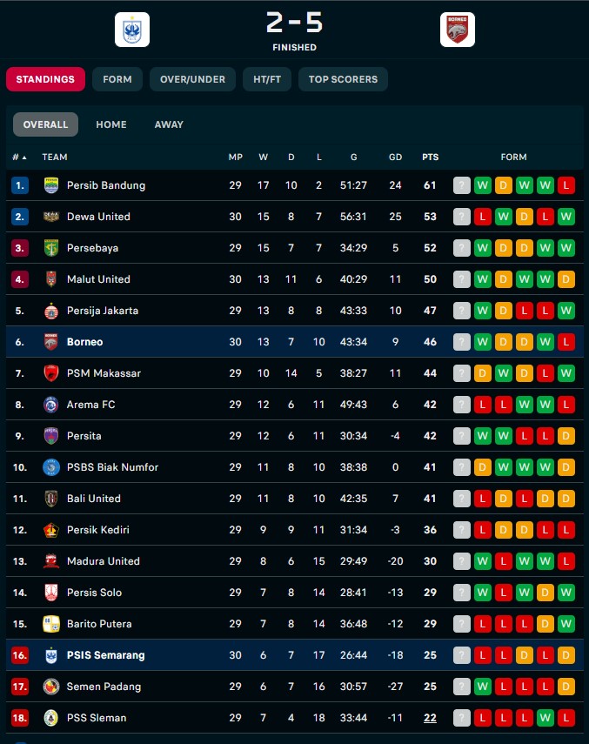The image size is (589, 744).
Task: Open the Top Scorers tab
Action: tap(344, 79)
